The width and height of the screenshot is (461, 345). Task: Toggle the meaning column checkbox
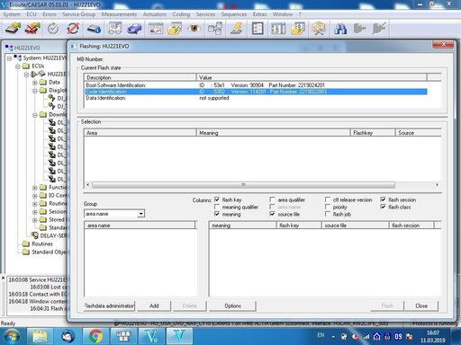pyautogui.click(x=217, y=214)
